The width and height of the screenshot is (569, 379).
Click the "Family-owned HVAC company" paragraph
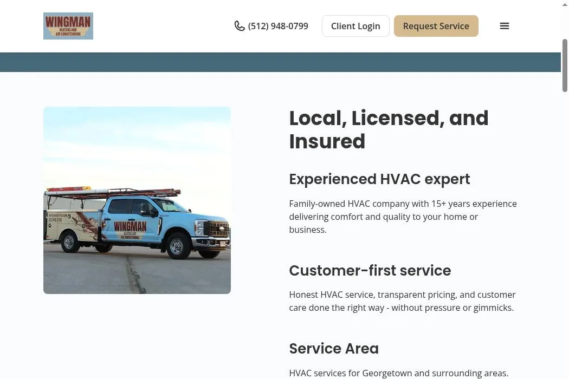(403, 217)
